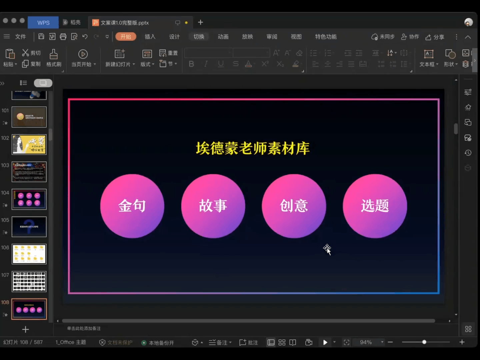The image size is (480, 360).
Task: Click the font color swatch
Action: 248,64
